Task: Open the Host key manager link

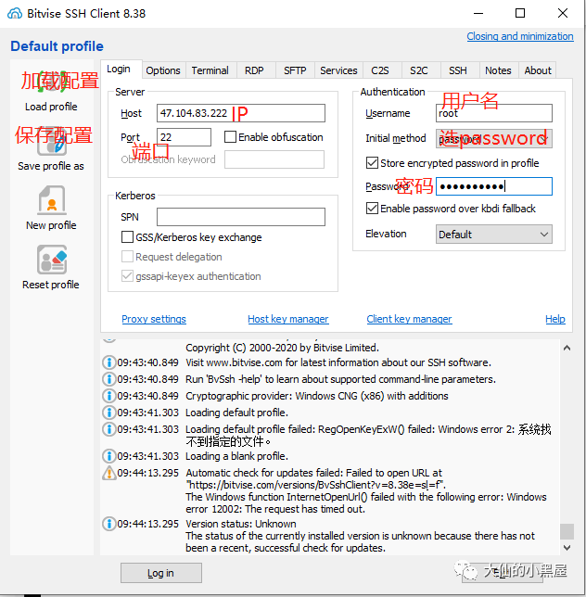Action: (x=287, y=319)
